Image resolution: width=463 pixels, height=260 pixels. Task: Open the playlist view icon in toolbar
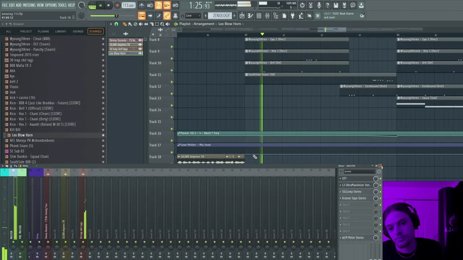pyautogui.click(x=242, y=16)
